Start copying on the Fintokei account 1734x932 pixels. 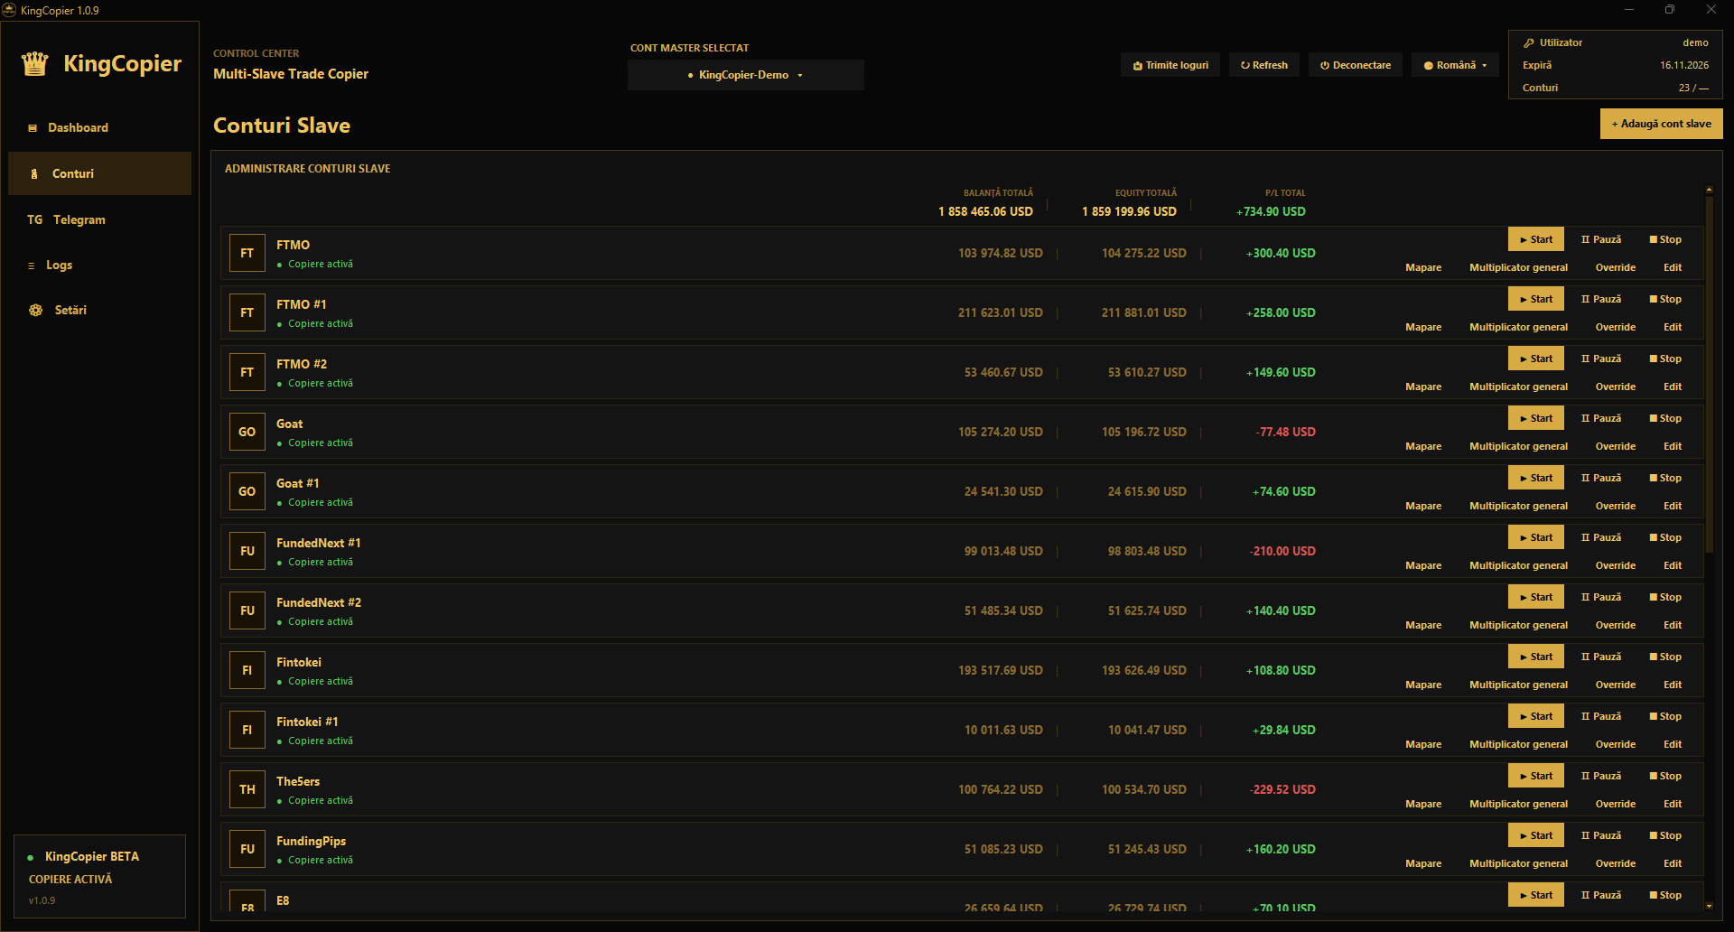[1536, 657]
